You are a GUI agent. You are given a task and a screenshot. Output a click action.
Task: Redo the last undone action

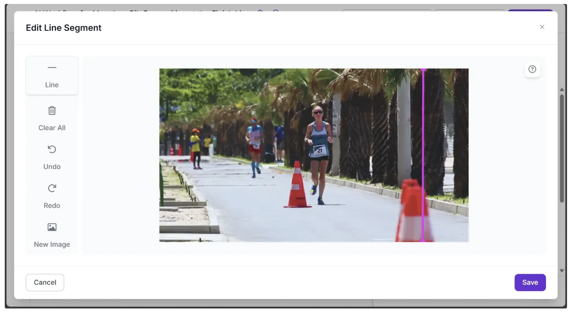tap(52, 195)
